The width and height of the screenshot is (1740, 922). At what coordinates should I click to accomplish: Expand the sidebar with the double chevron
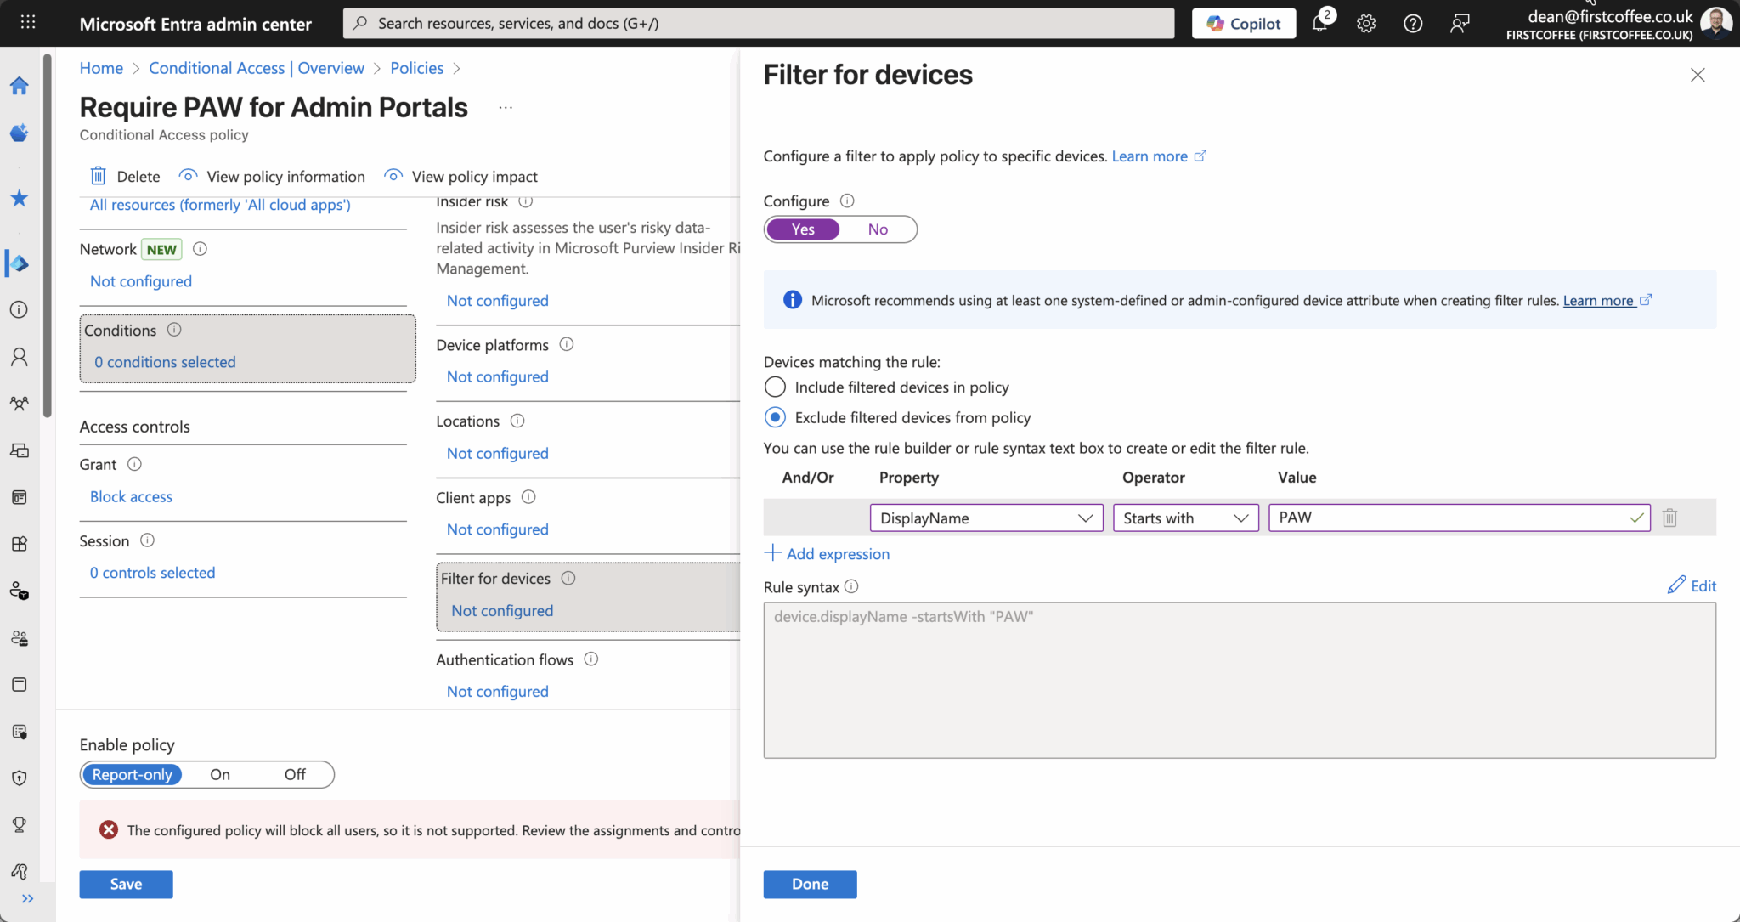[28, 898]
